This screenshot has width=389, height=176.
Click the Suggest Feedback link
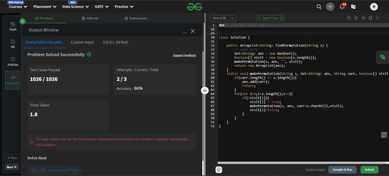[x=184, y=55]
